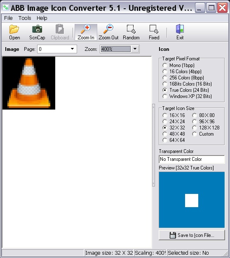Activate the Zoom Out tool

108,32
